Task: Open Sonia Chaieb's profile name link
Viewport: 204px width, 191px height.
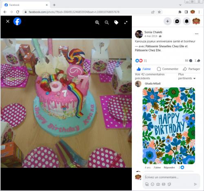Action: 153,32
